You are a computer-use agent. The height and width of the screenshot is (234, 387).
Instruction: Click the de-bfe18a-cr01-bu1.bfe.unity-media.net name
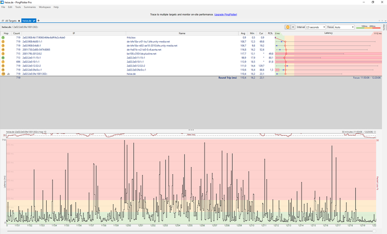[148, 42]
